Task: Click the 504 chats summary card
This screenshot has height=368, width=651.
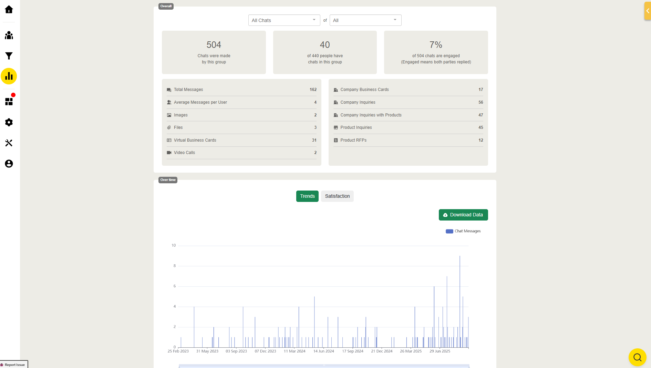Action: coord(214,52)
